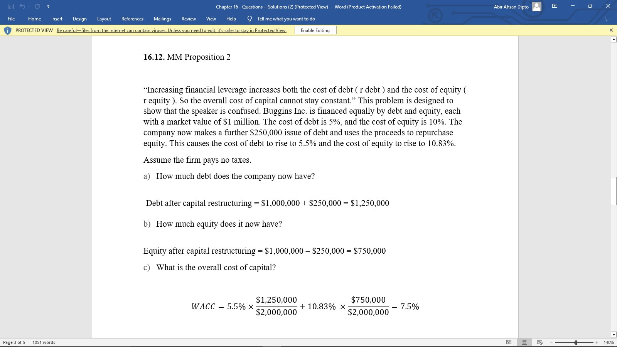Open the File menu

pyautogui.click(x=11, y=19)
